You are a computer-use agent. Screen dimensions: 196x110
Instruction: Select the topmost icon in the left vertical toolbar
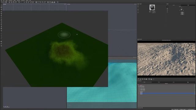click(1, 5)
